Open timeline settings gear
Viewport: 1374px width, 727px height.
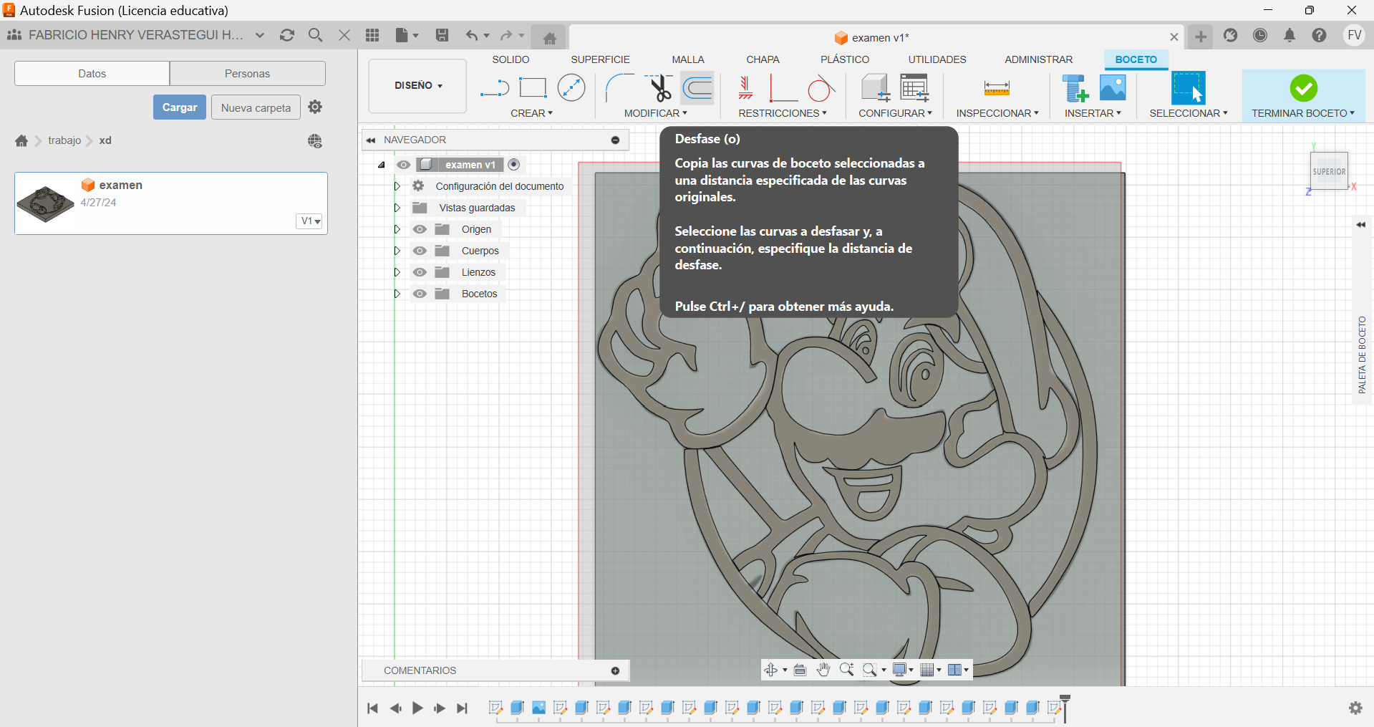pos(1355,708)
